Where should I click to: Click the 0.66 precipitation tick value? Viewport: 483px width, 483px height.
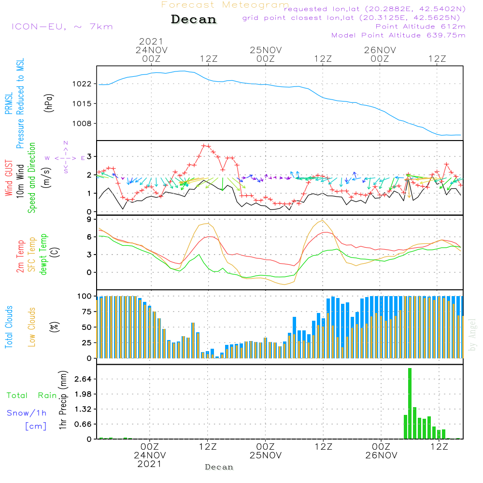[83, 424]
